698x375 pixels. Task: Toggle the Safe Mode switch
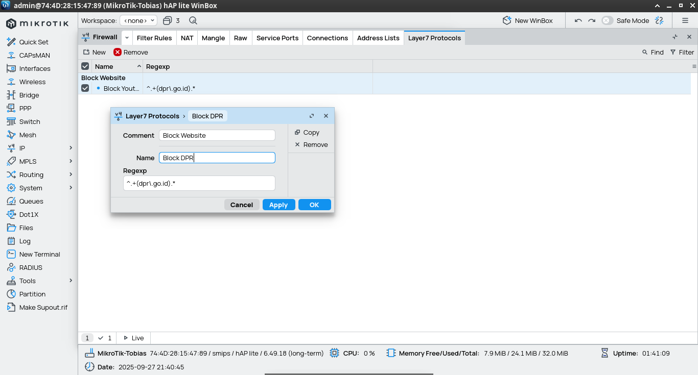pos(607,20)
